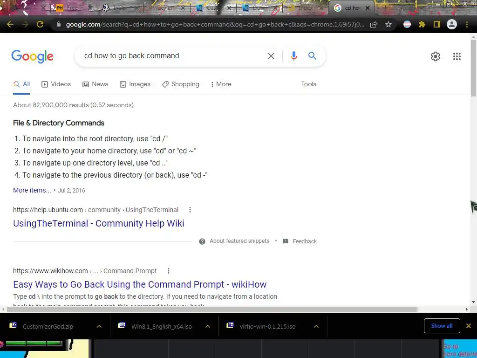Switch to the Images results tab
This screenshot has width=477, height=358.
click(135, 84)
